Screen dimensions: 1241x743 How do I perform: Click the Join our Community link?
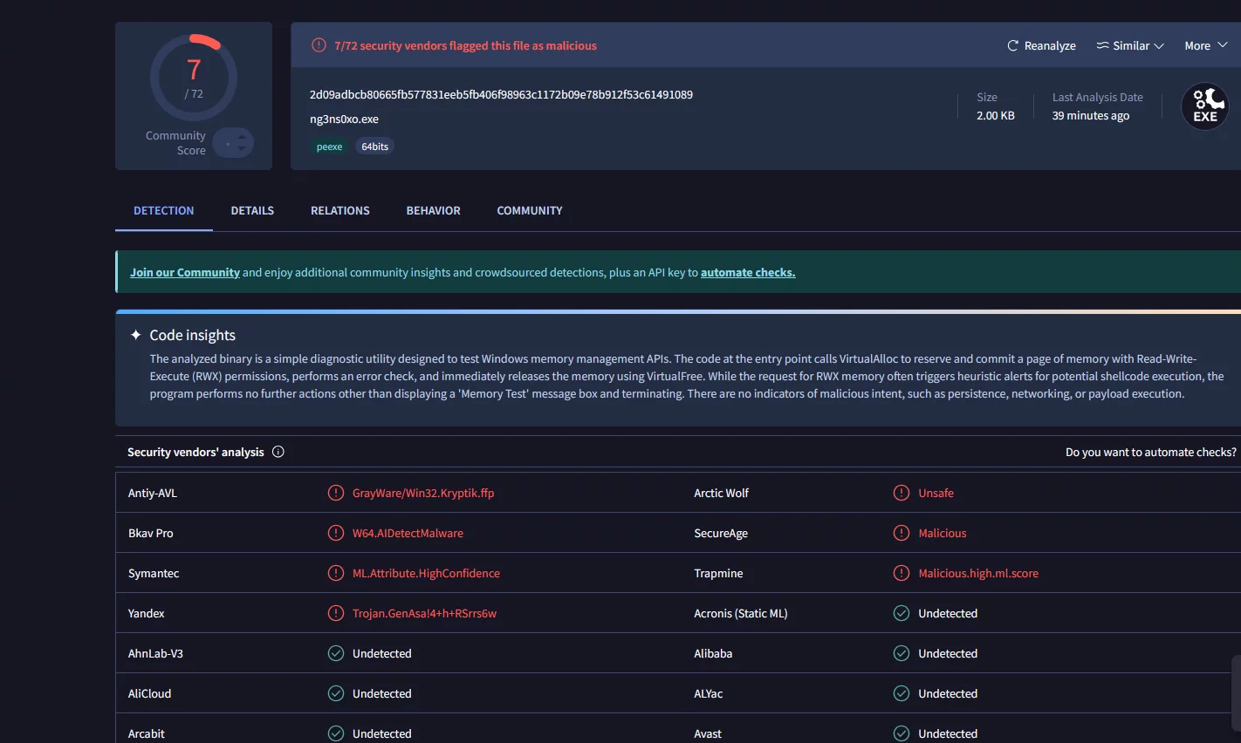pyautogui.click(x=185, y=272)
